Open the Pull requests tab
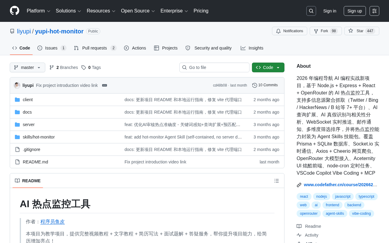 tap(95, 48)
